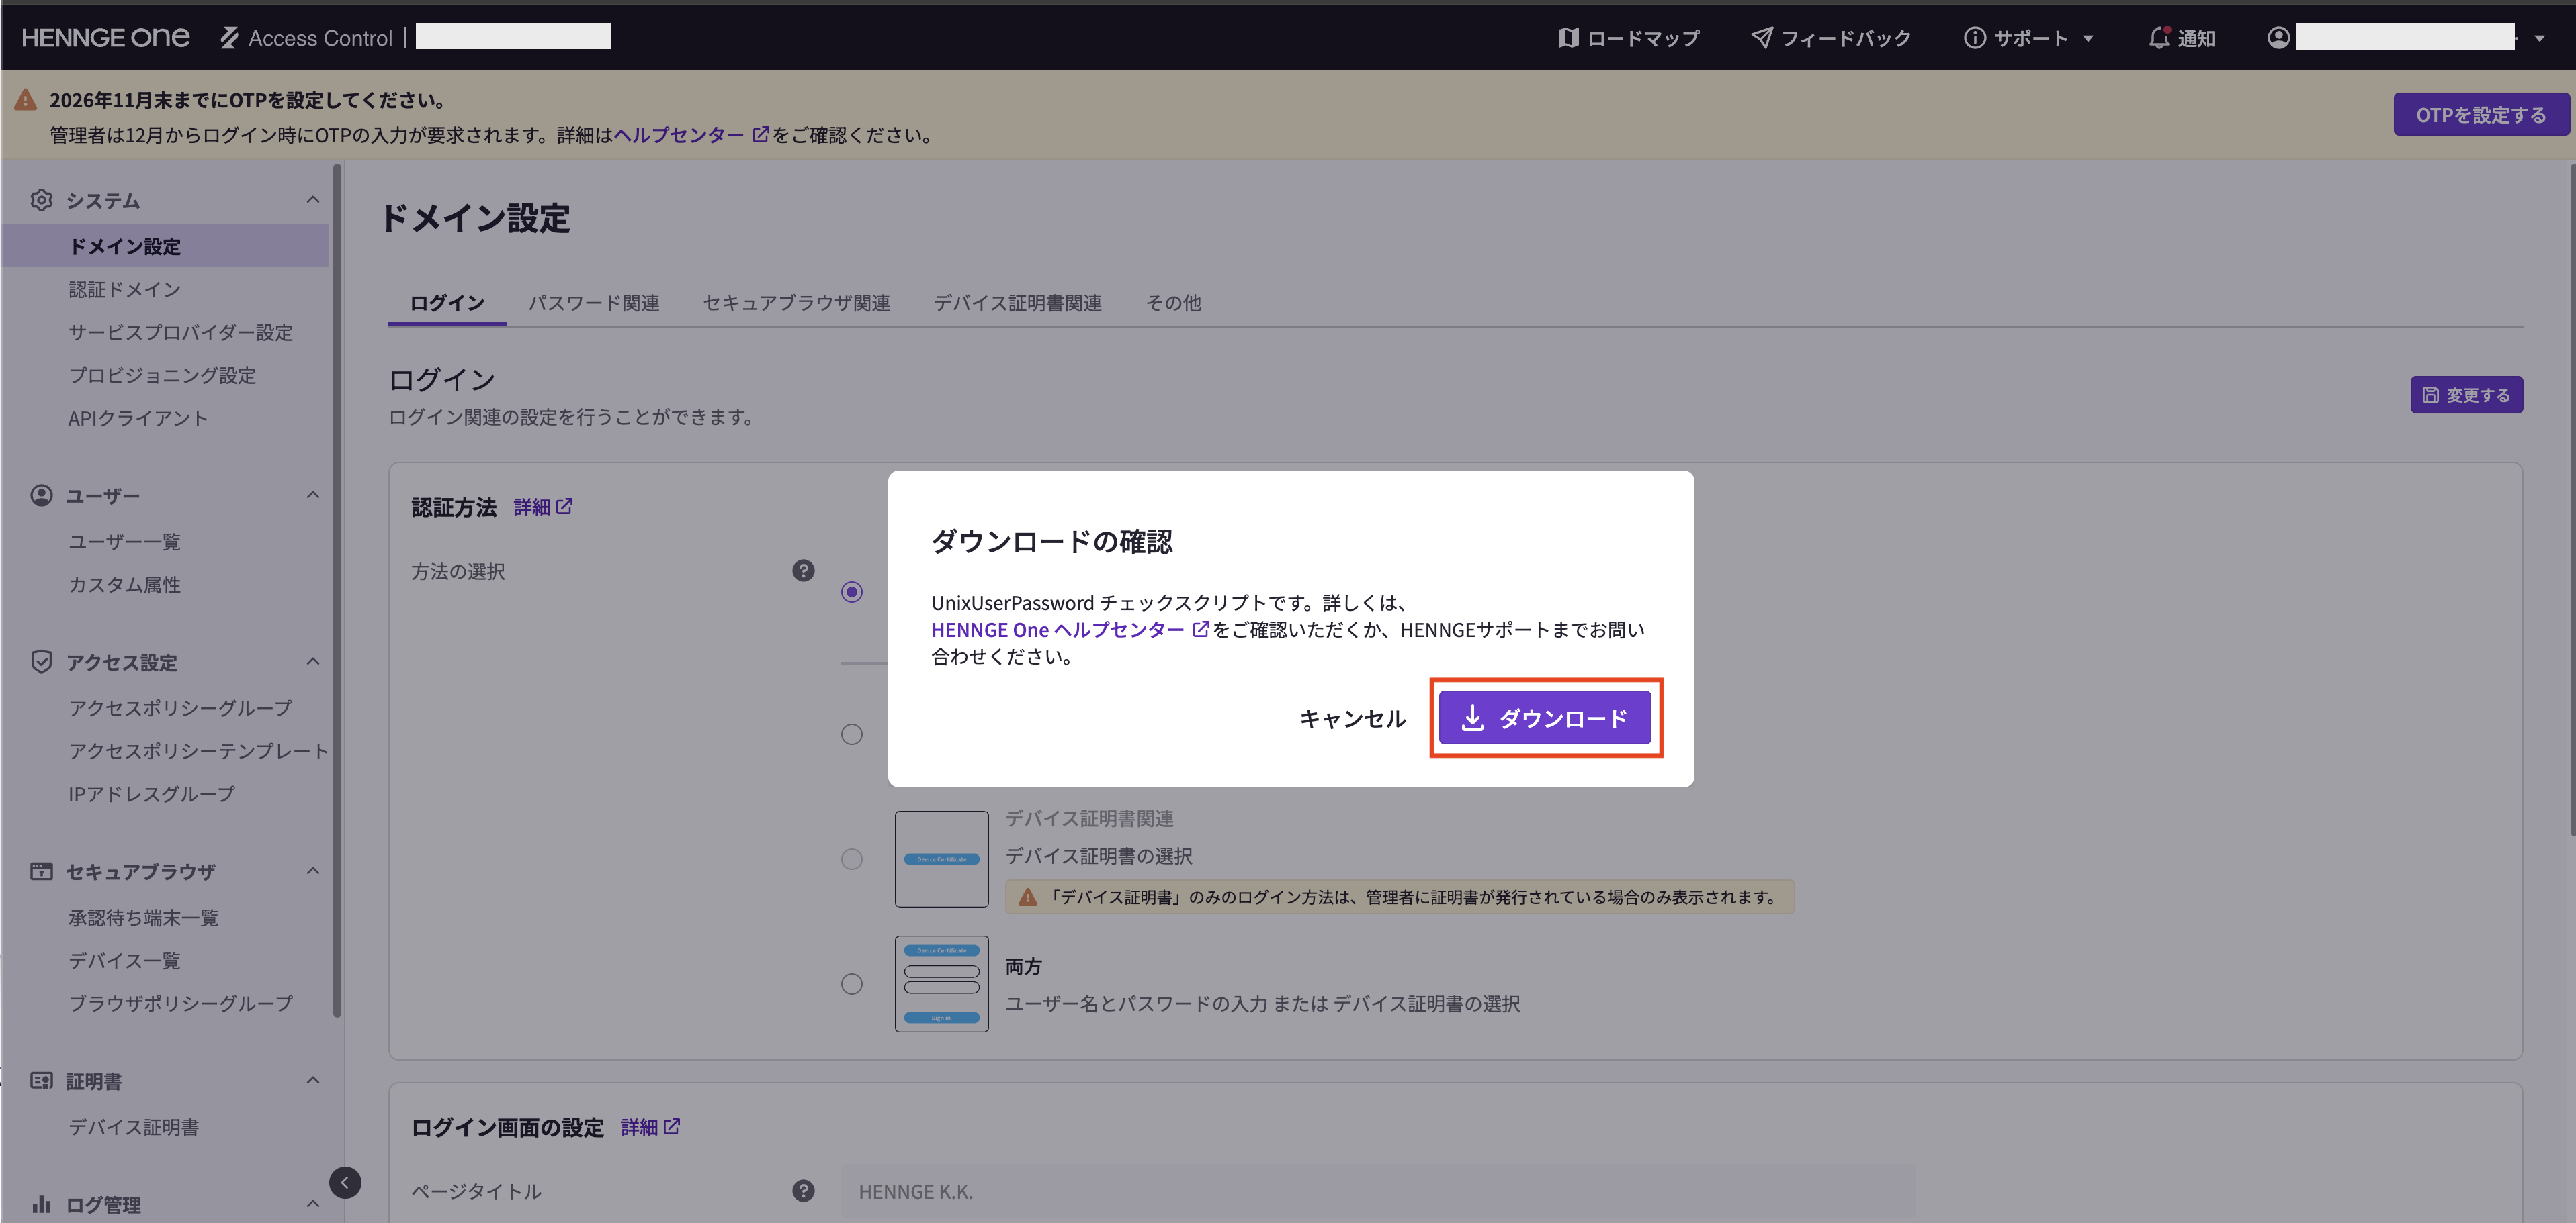Select the デバイス証明書の選択 radio button

coord(851,859)
